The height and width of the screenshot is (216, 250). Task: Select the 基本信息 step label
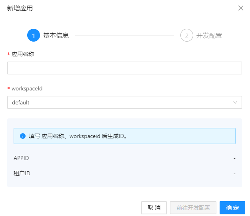[56, 35]
